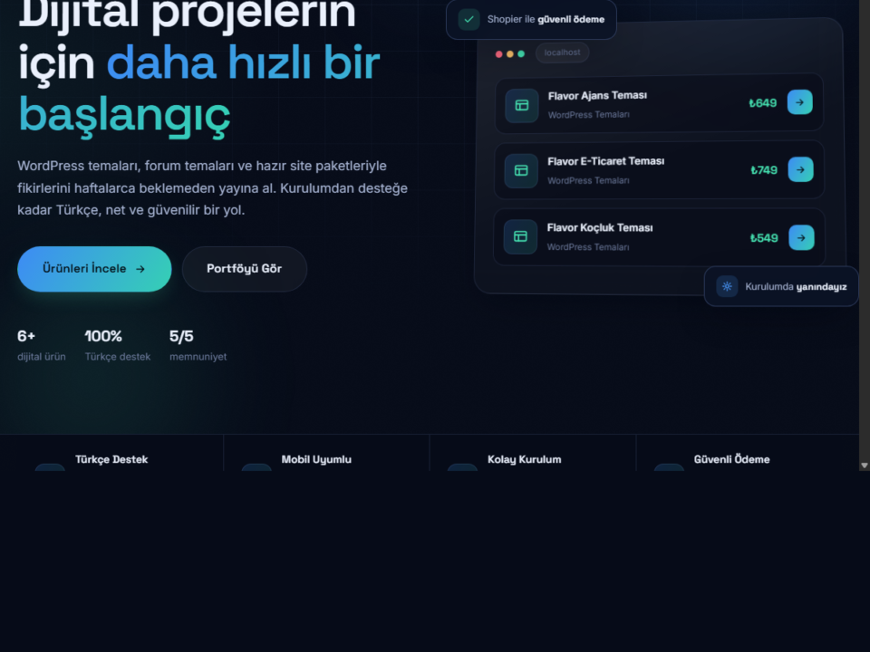Click 'Kurulumda yanındayız' text
Screen dimensions: 870x652
[796, 287]
